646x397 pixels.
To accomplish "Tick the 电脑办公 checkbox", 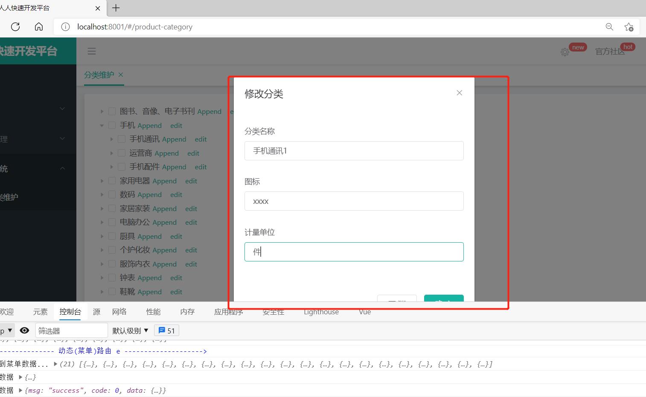I will pyautogui.click(x=112, y=222).
